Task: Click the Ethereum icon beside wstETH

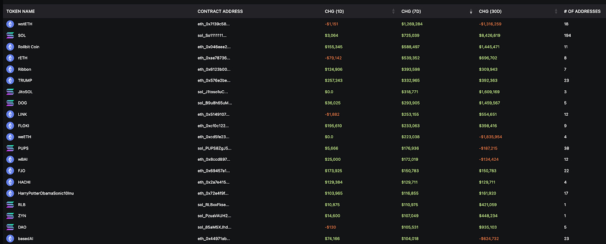Action: tap(10, 24)
